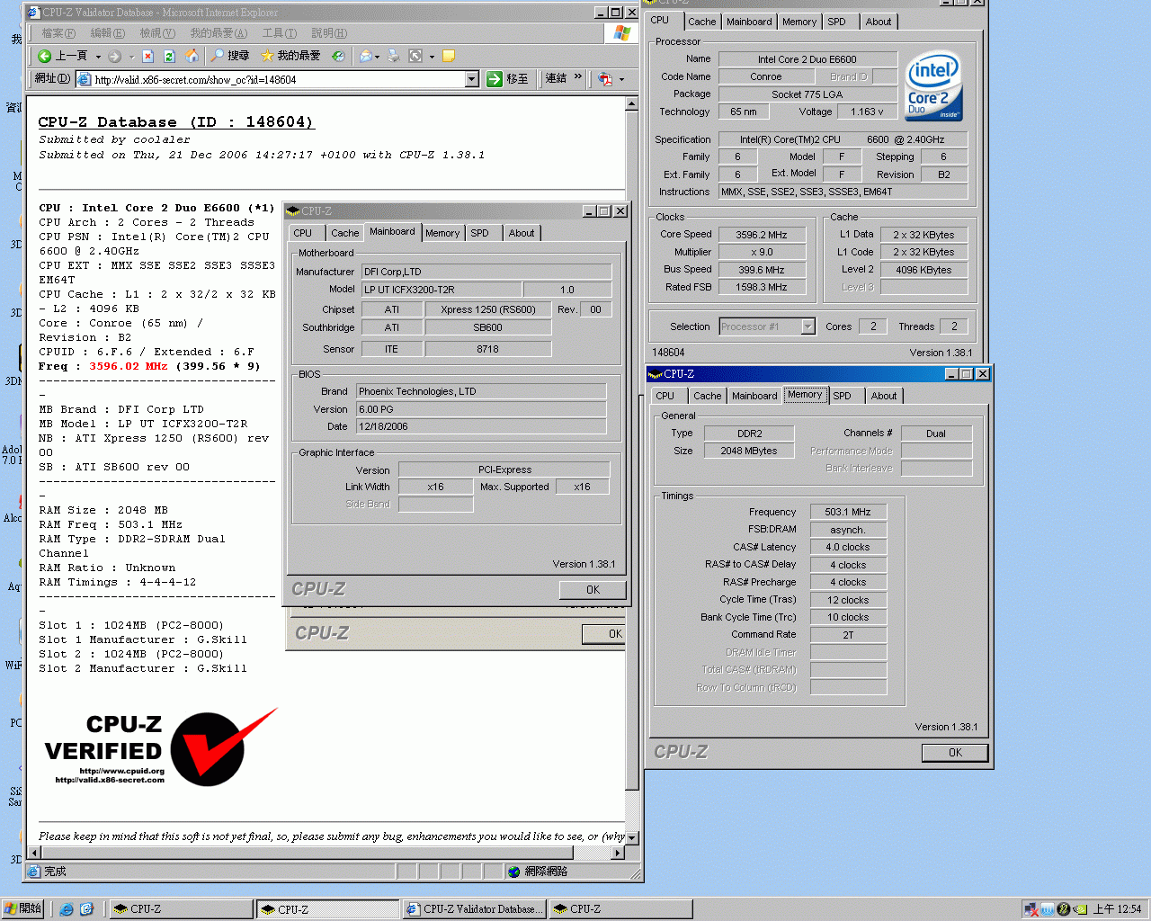Click the 網際網路 zone in IE status bar
The width and height of the screenshot is (1151, 921).
[x=536, y=872]
